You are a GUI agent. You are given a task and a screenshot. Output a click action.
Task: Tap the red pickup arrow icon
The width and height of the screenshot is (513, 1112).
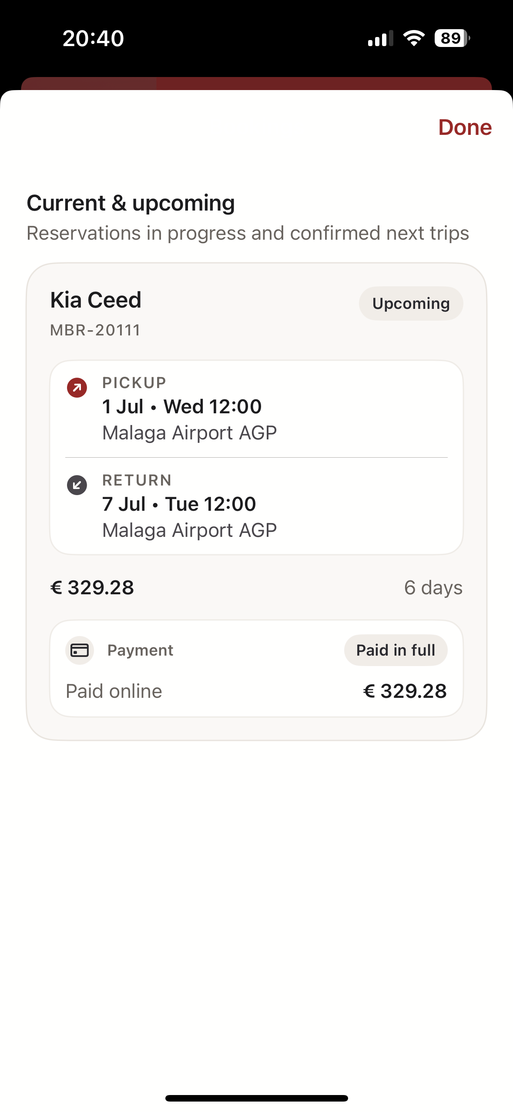point(77,388)
